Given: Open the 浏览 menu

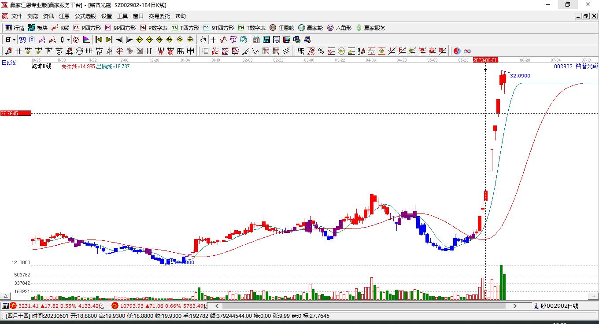Looking at the screenshot, I should [x=33, y=16].
